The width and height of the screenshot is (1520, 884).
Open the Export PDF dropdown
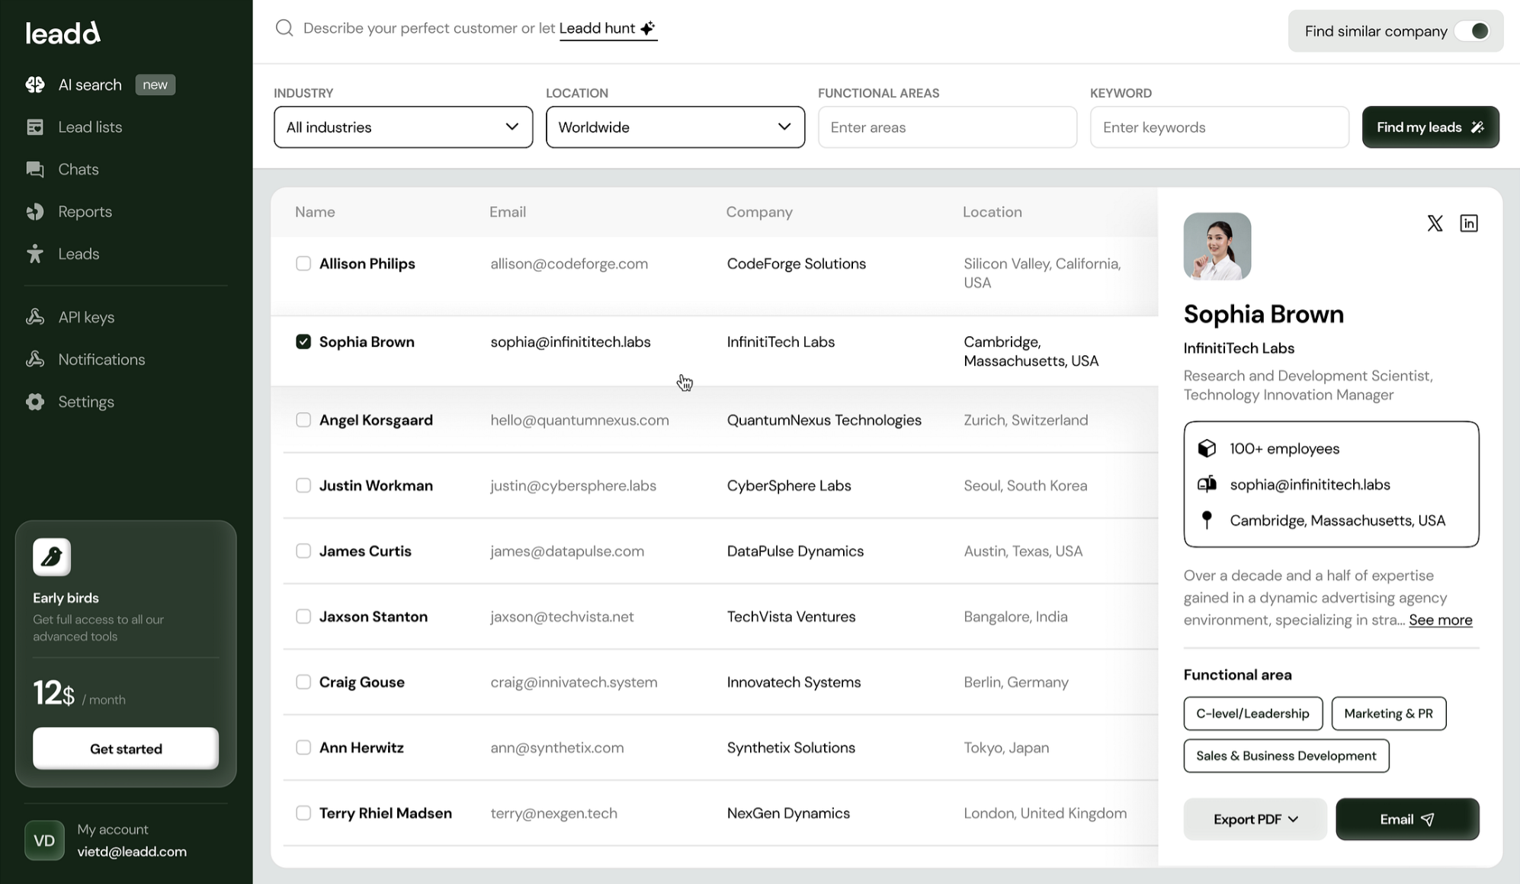click(x=1255, y=819)
